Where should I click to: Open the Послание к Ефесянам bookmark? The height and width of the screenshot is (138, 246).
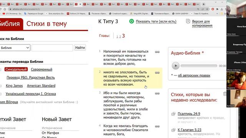pyautogui.click(x=97, y=14)
